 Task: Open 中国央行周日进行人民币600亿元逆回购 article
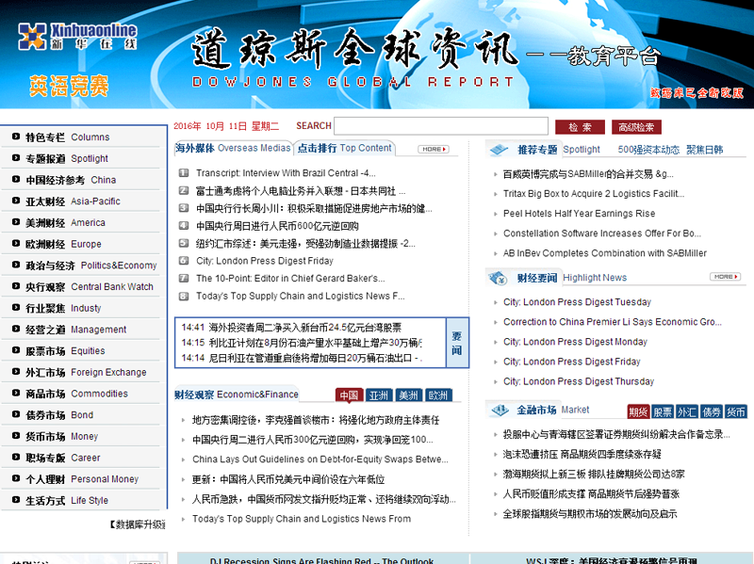277,226
